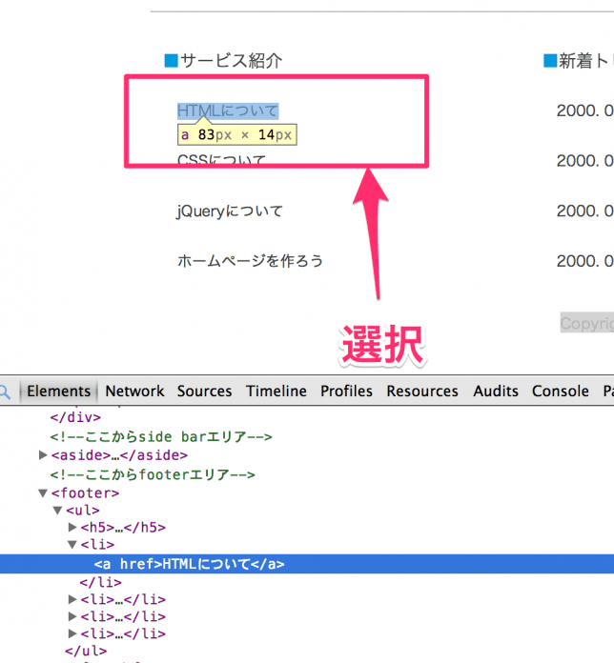Screen dimensions: 614x663
Task: Expand the third collapsed li node
Action: coord(72,633)
